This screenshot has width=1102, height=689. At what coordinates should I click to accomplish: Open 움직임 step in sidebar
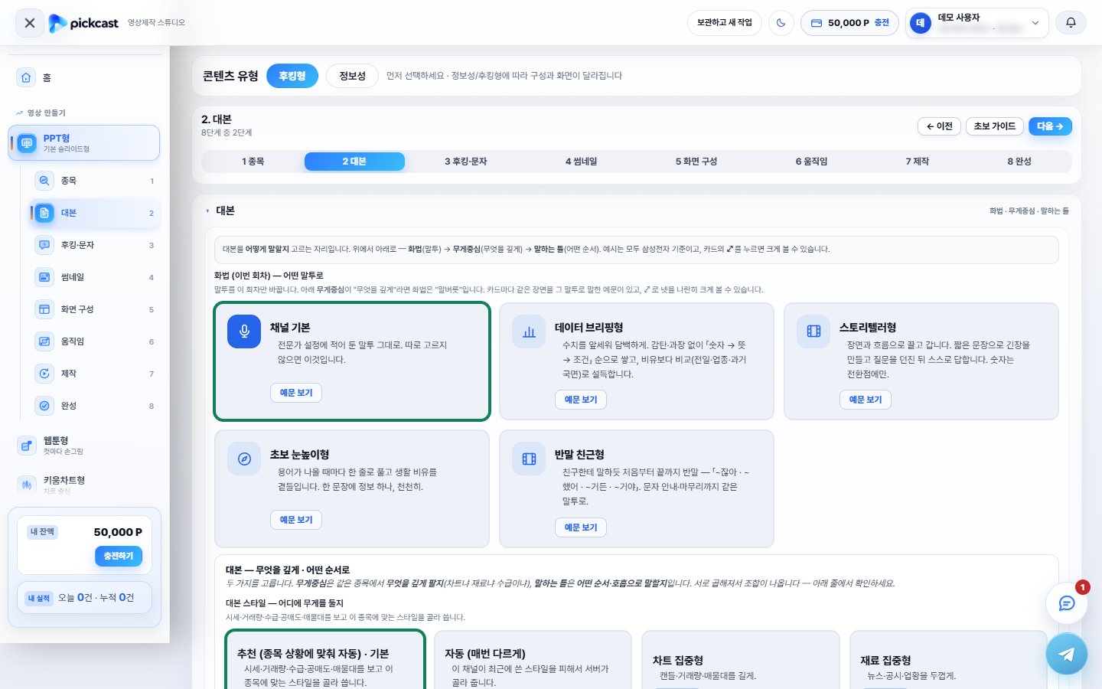[94, 341]
